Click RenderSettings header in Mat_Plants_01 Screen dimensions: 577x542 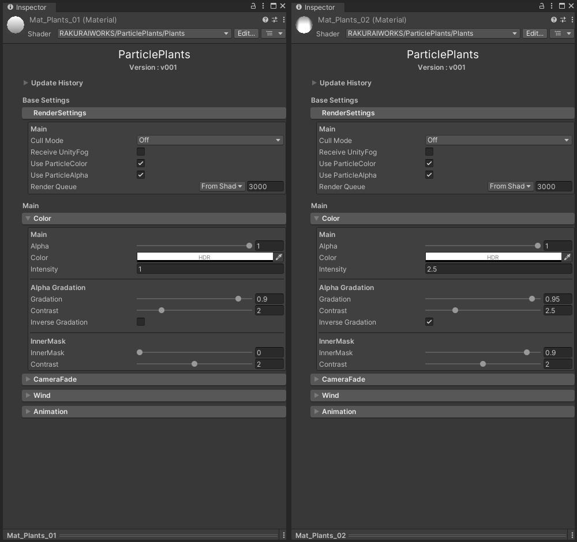pyautogui.click(x=154, y=113)
